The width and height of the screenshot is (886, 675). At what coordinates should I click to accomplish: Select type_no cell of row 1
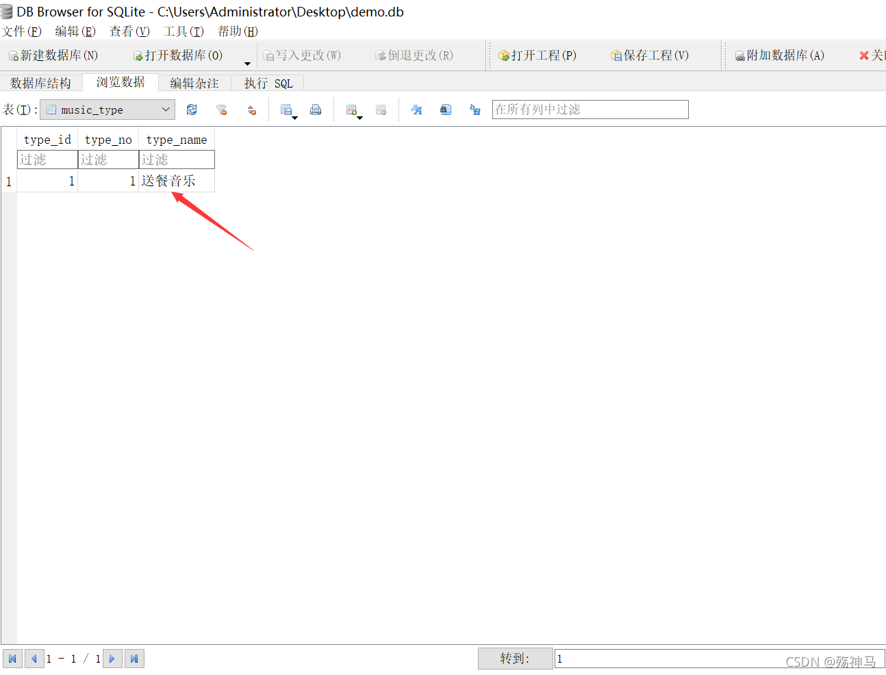108,181
